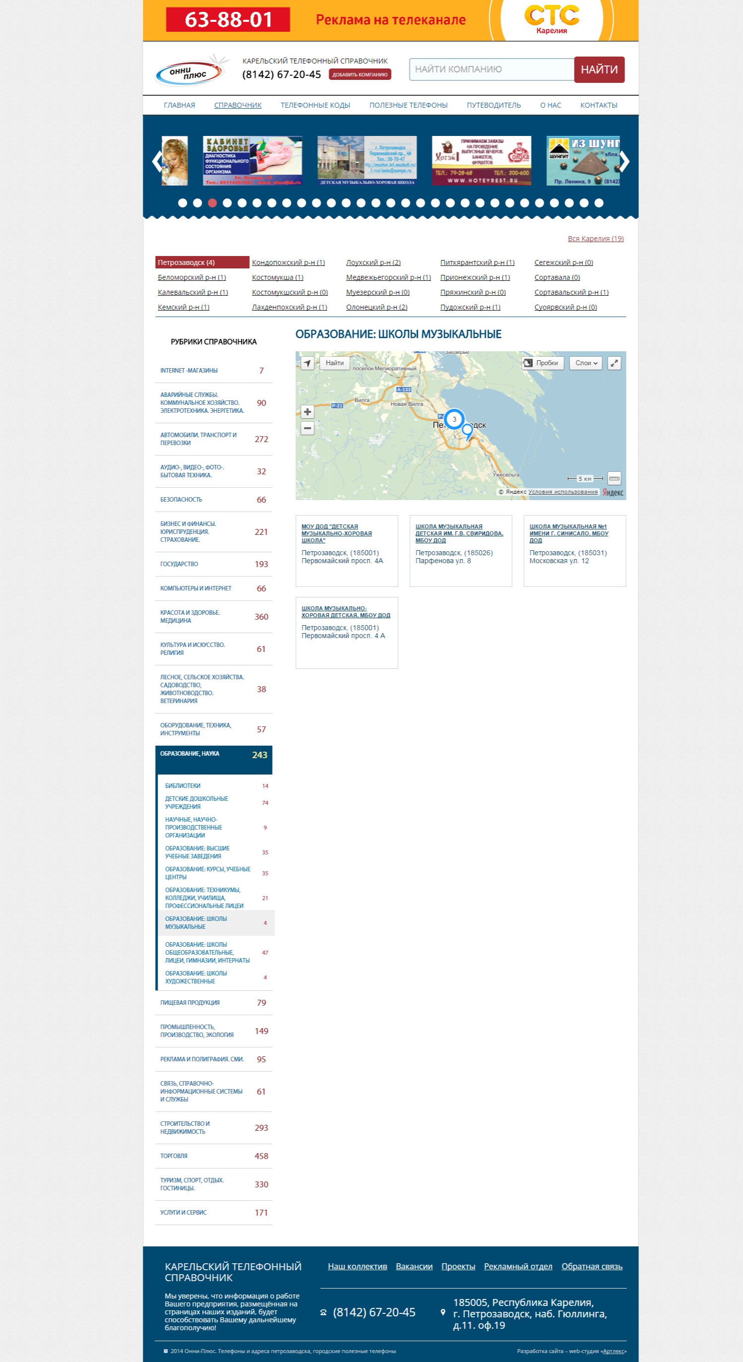Zoom in the map with plus button

pos(307,412)
